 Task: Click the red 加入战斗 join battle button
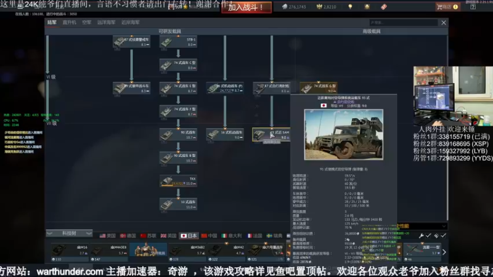(246, 7)
